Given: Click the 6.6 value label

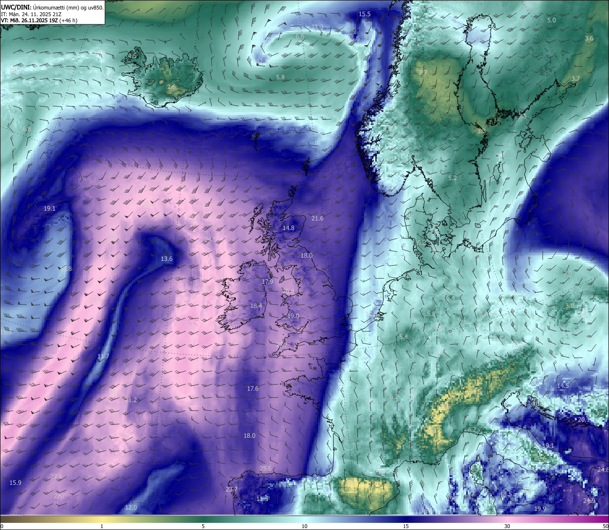Looking at the screenshot, I should click(x=300, y=37).
